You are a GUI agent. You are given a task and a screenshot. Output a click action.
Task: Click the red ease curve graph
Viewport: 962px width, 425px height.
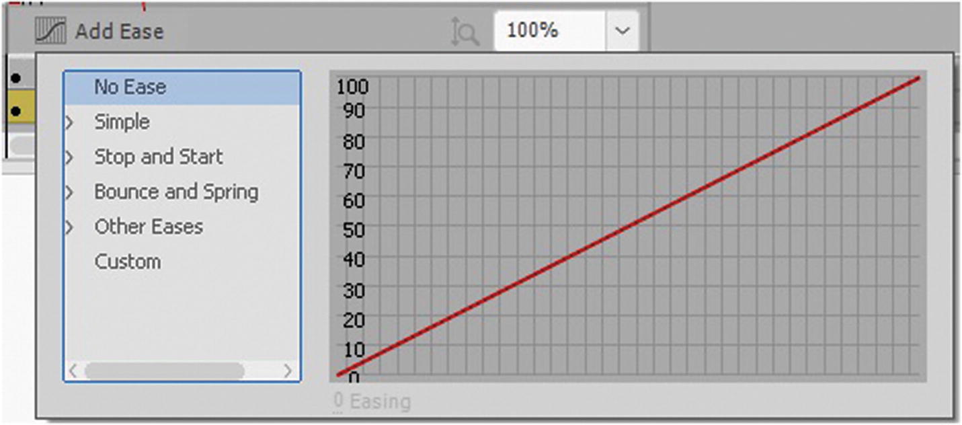point(627,227)
